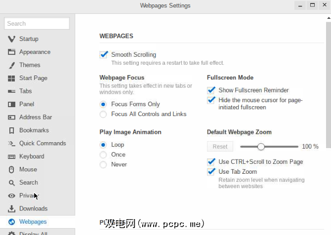The width and height of the screenshot is (331, 235).
Task: Open Downloads icon in sidebar
Action: tap(11, 209)
